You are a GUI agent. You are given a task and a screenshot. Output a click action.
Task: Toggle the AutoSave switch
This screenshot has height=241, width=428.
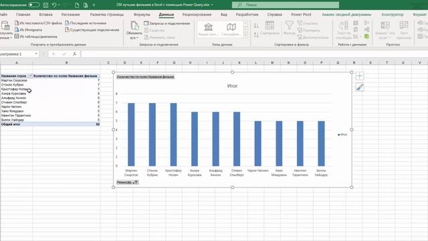click(x=34, y=5)
